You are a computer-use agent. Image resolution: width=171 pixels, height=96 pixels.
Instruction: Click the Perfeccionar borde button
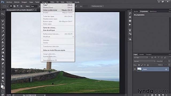(97, 6)
